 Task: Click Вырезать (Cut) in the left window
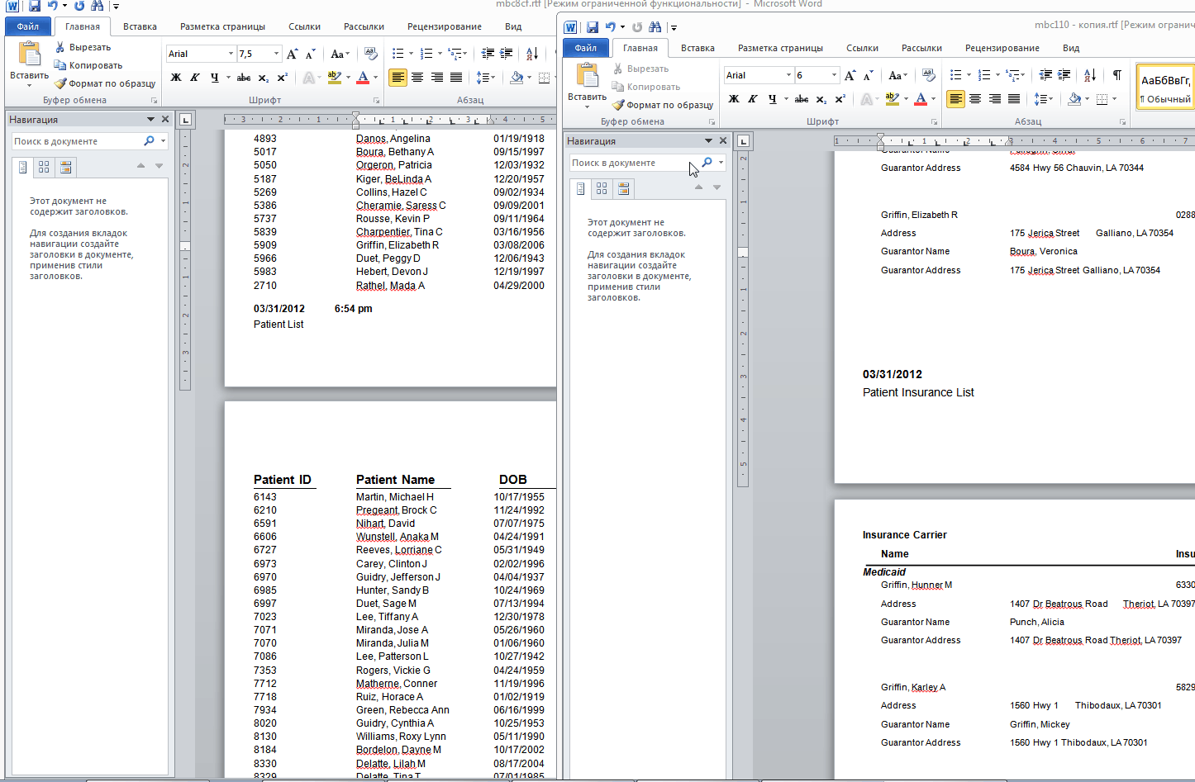[83, 47]
